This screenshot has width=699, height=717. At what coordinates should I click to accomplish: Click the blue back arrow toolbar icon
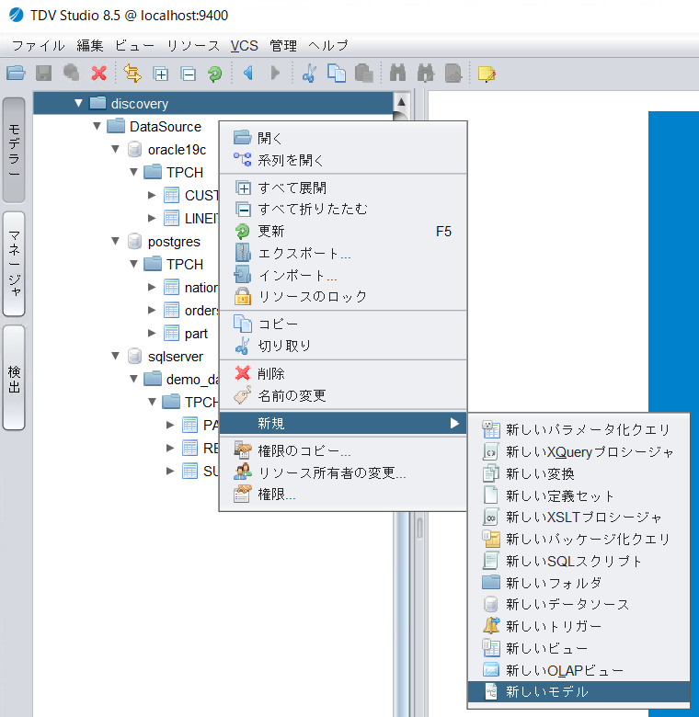click(x=248, y=73)
